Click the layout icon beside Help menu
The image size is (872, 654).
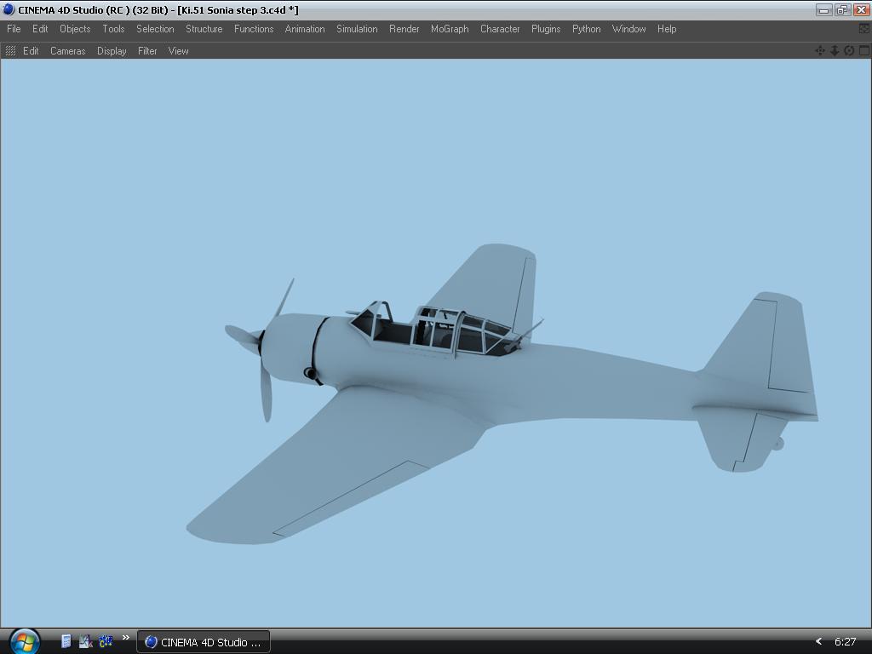pos(863,29)
